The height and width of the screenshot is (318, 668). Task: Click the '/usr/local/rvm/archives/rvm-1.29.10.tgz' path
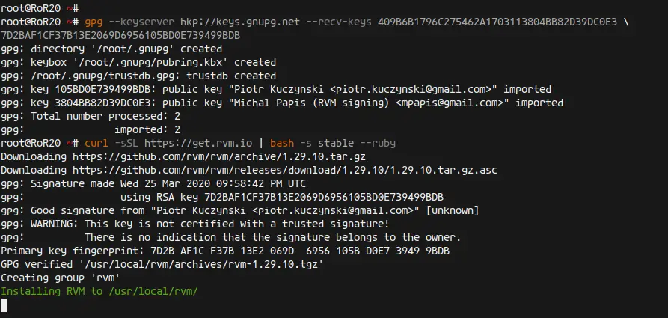(201, 264)
